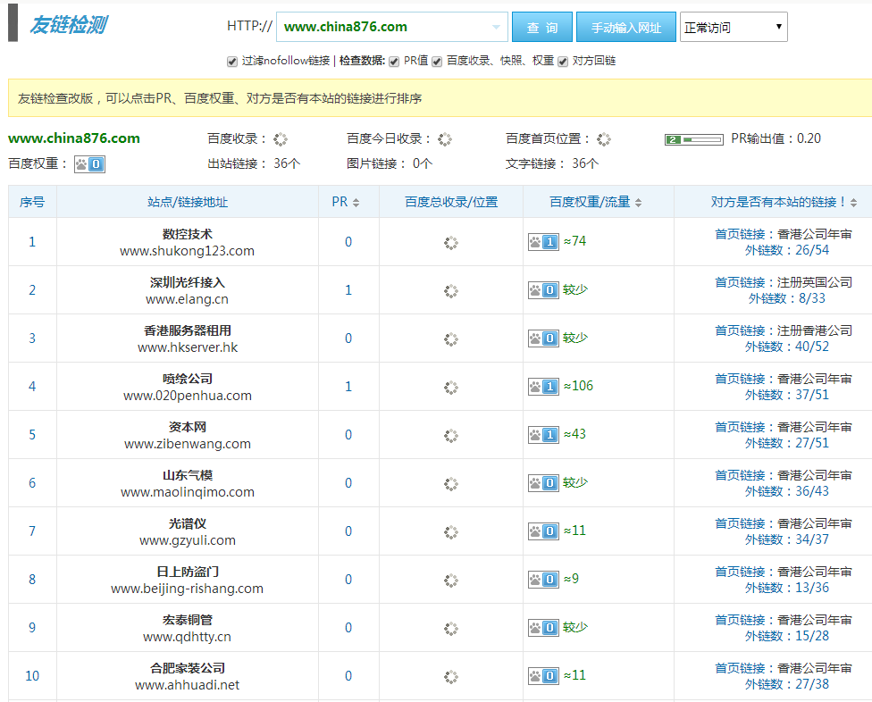Viewport: 872px width, 702px height.
Task: Click the 手动输入网址 button
Action: (x=625, y=27)
